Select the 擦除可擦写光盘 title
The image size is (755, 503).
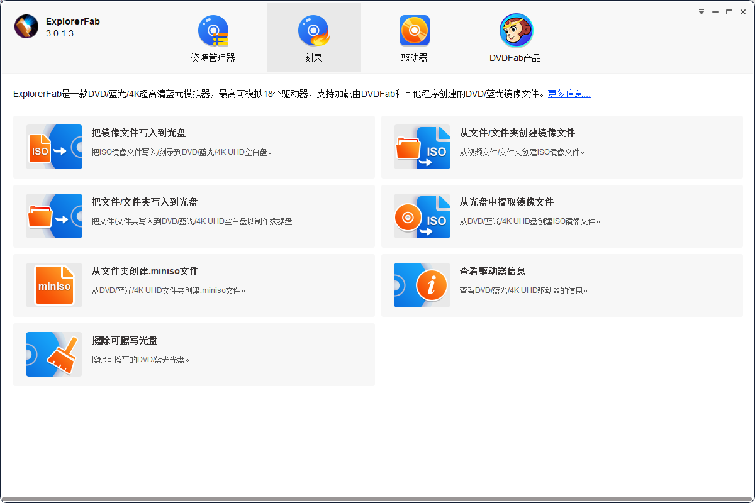125,341
